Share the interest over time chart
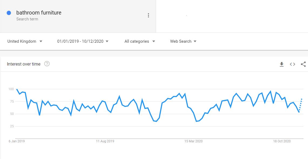The image size is (308, 159). pyautogui.click(x=303, y=64)
